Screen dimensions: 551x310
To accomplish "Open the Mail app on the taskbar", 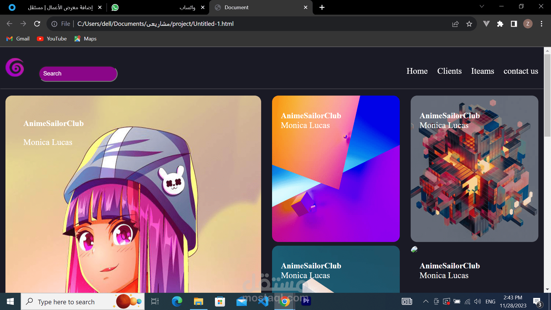I will [242, 301].
